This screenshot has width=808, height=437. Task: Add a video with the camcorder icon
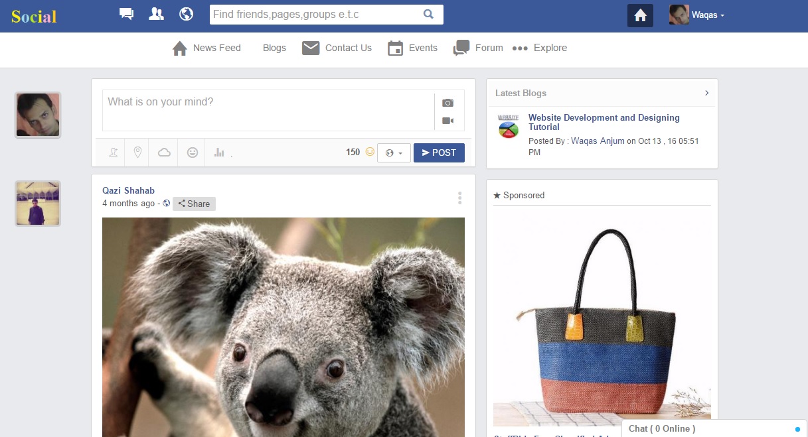coord(448,121)
